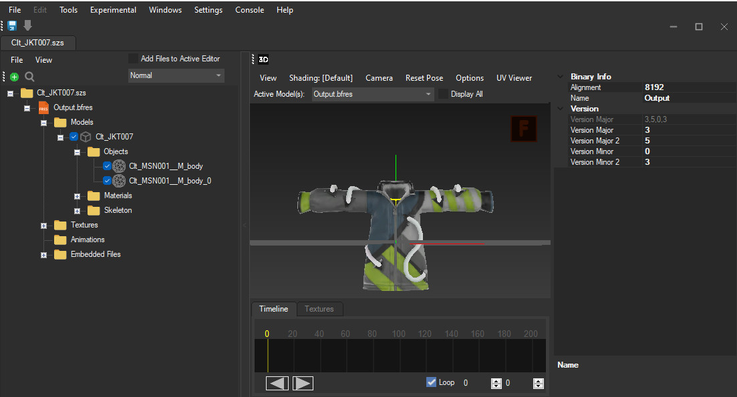Screen dimensions: 737x397
Task: Click the Clt_JKT007 model icon
Action: (86, 136)
